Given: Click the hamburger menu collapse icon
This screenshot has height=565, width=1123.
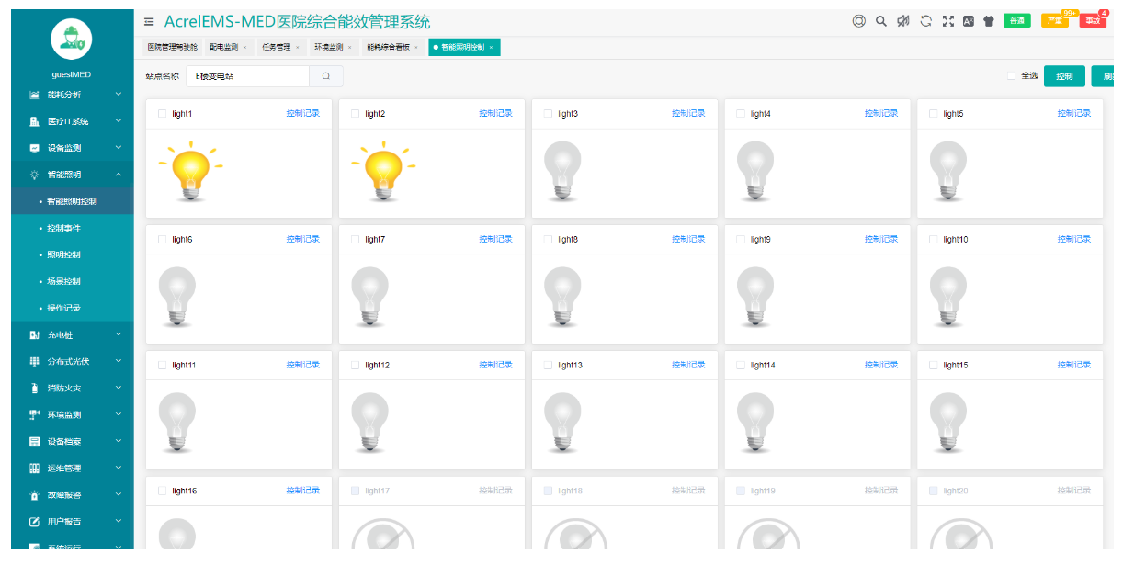Looking at the screenshot, I should [149, 21].
